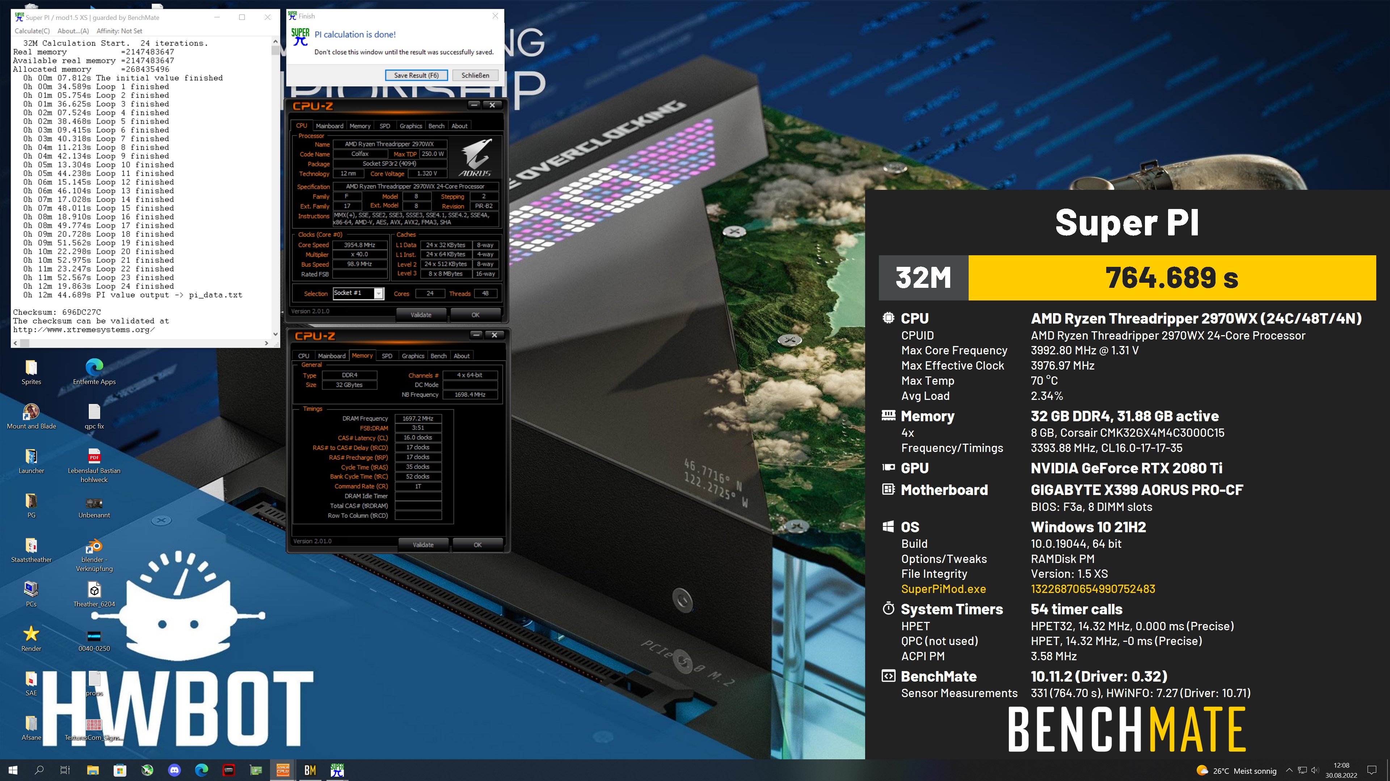Switch to CPU tab in lower CPU-Z
Viewport: 1390px width, 781px height.
304,356
